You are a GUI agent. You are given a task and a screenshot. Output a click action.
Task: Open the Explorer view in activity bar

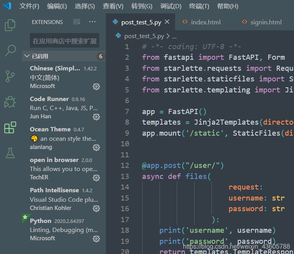10,25
